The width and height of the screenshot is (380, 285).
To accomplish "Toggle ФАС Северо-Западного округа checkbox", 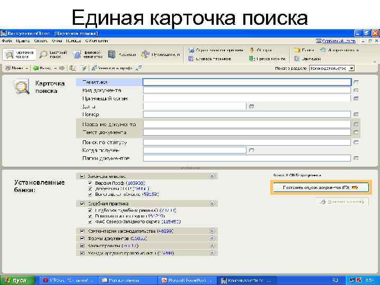I will click(90, 222).
